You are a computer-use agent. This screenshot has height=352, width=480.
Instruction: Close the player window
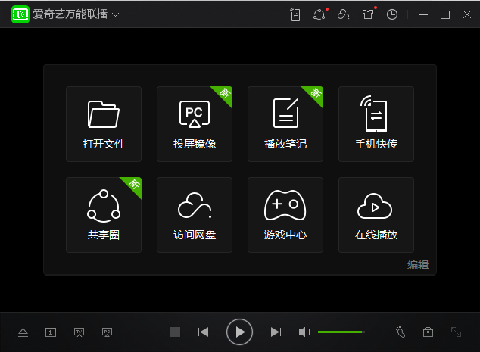point(467,14)
